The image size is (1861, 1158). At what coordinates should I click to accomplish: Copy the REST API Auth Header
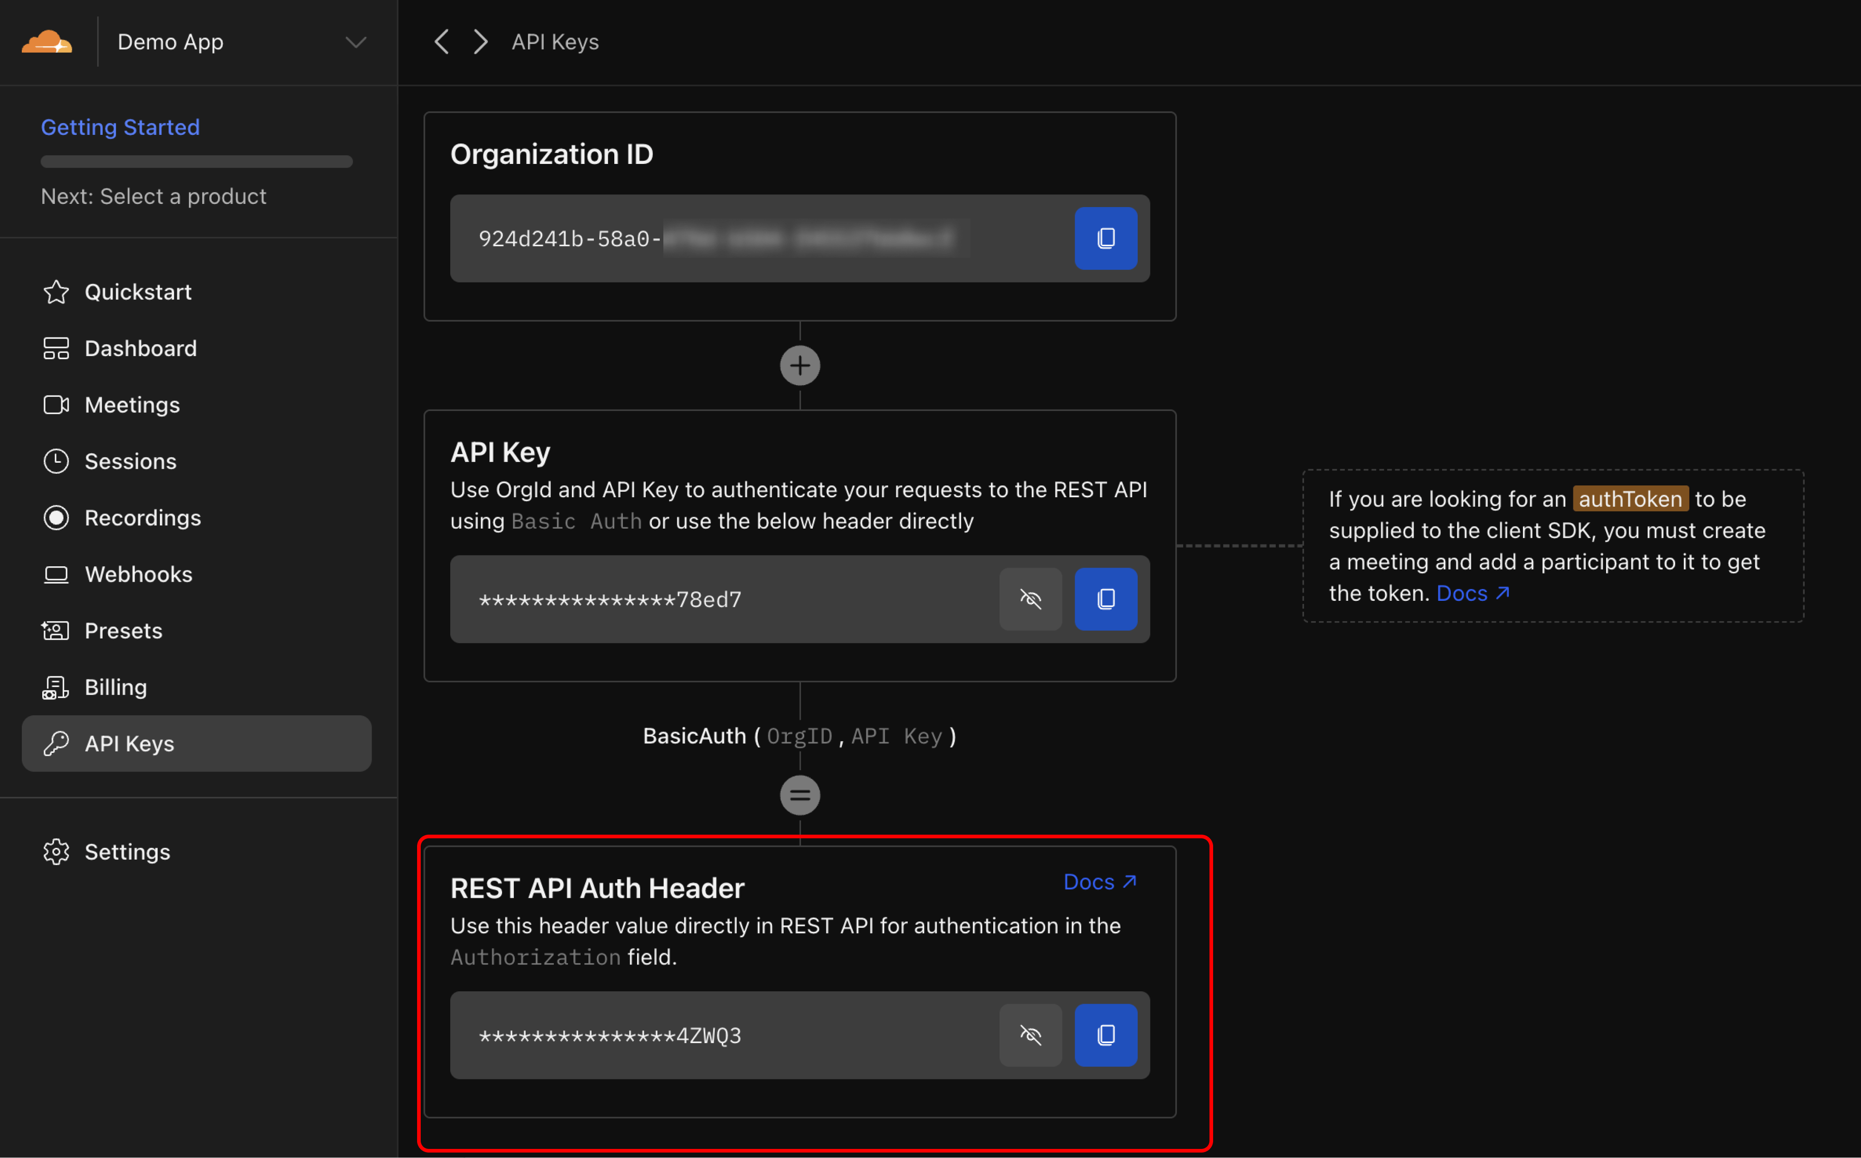tap(1105, 1035)
